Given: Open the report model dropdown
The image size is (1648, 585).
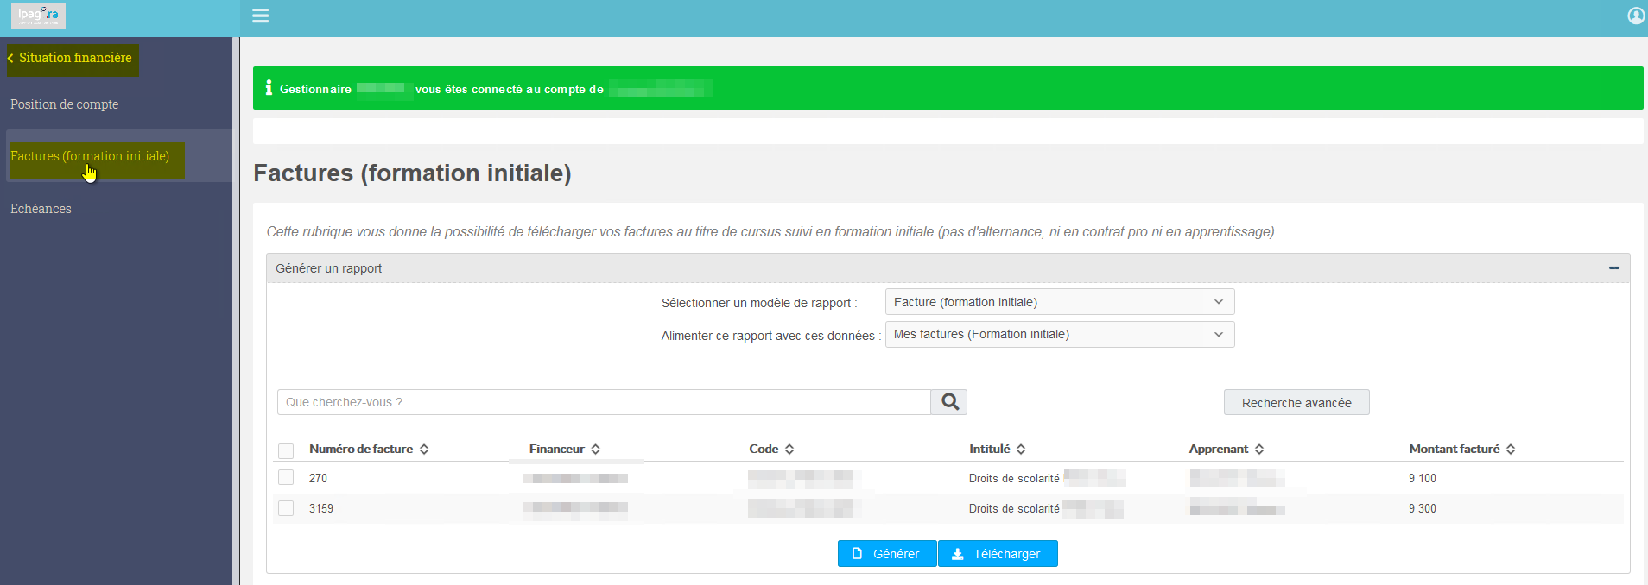Looking at the screenshot, I should point(1060,302).
